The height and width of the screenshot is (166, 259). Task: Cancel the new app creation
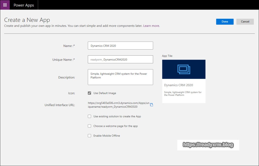click(245, 22)
